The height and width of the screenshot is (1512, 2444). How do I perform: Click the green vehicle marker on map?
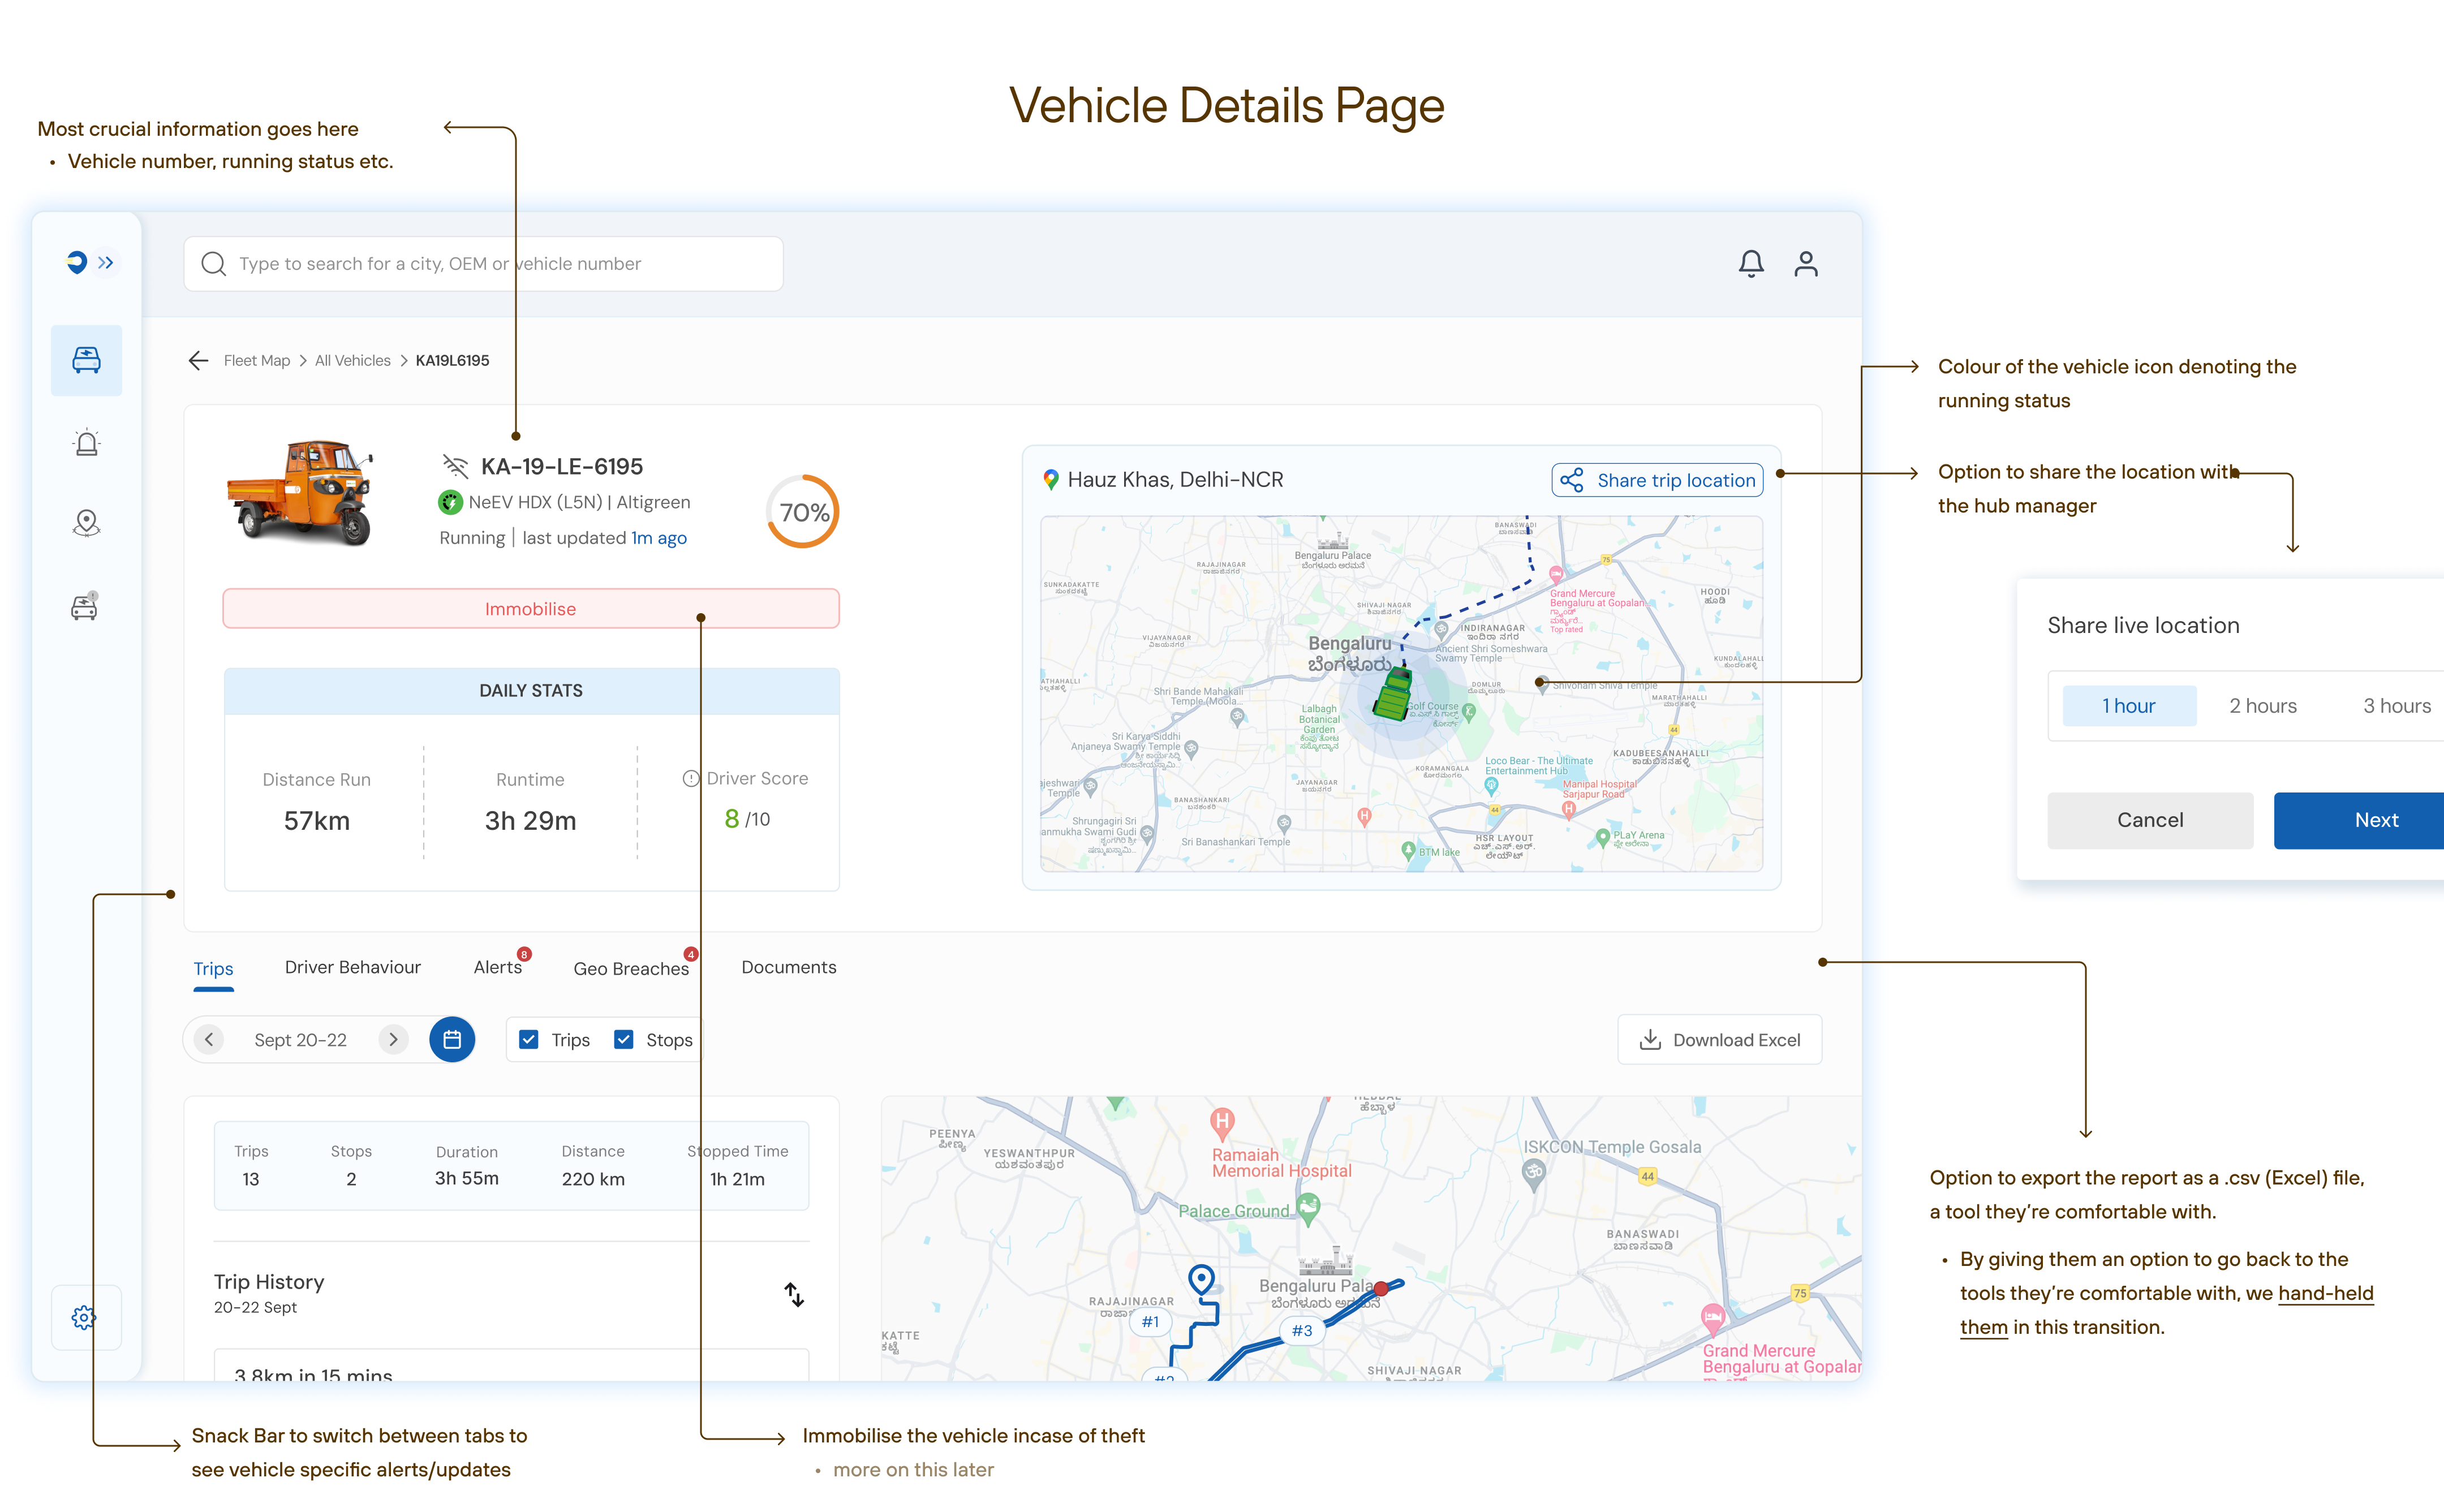[x=1393, y=694]
